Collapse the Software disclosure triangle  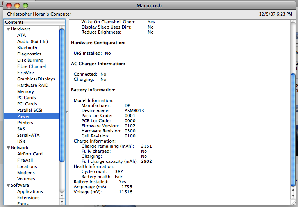pyautogui.click(x=8, y=186)
